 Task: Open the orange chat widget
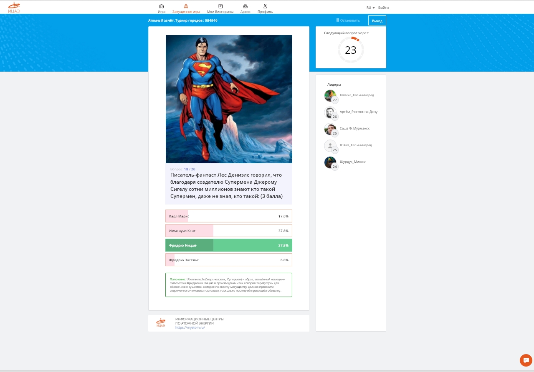click(x=526, y=360)
